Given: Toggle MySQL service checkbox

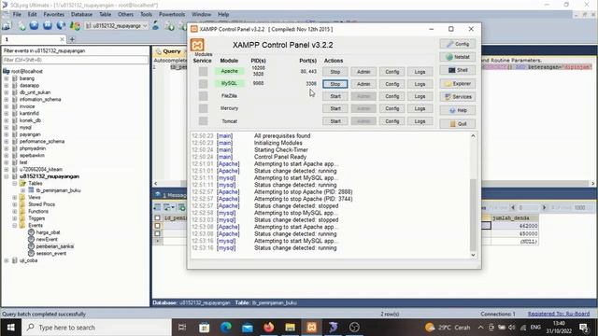Looking at the screenshot, I should click(203, 84).
